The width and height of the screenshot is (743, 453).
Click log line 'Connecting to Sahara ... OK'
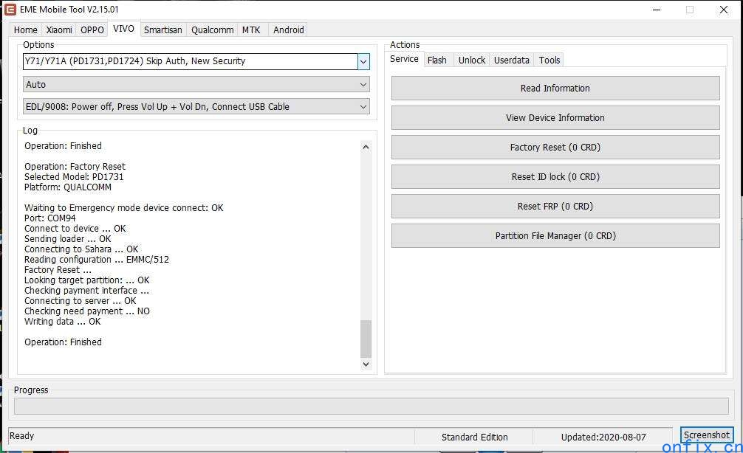click(81, 249)
